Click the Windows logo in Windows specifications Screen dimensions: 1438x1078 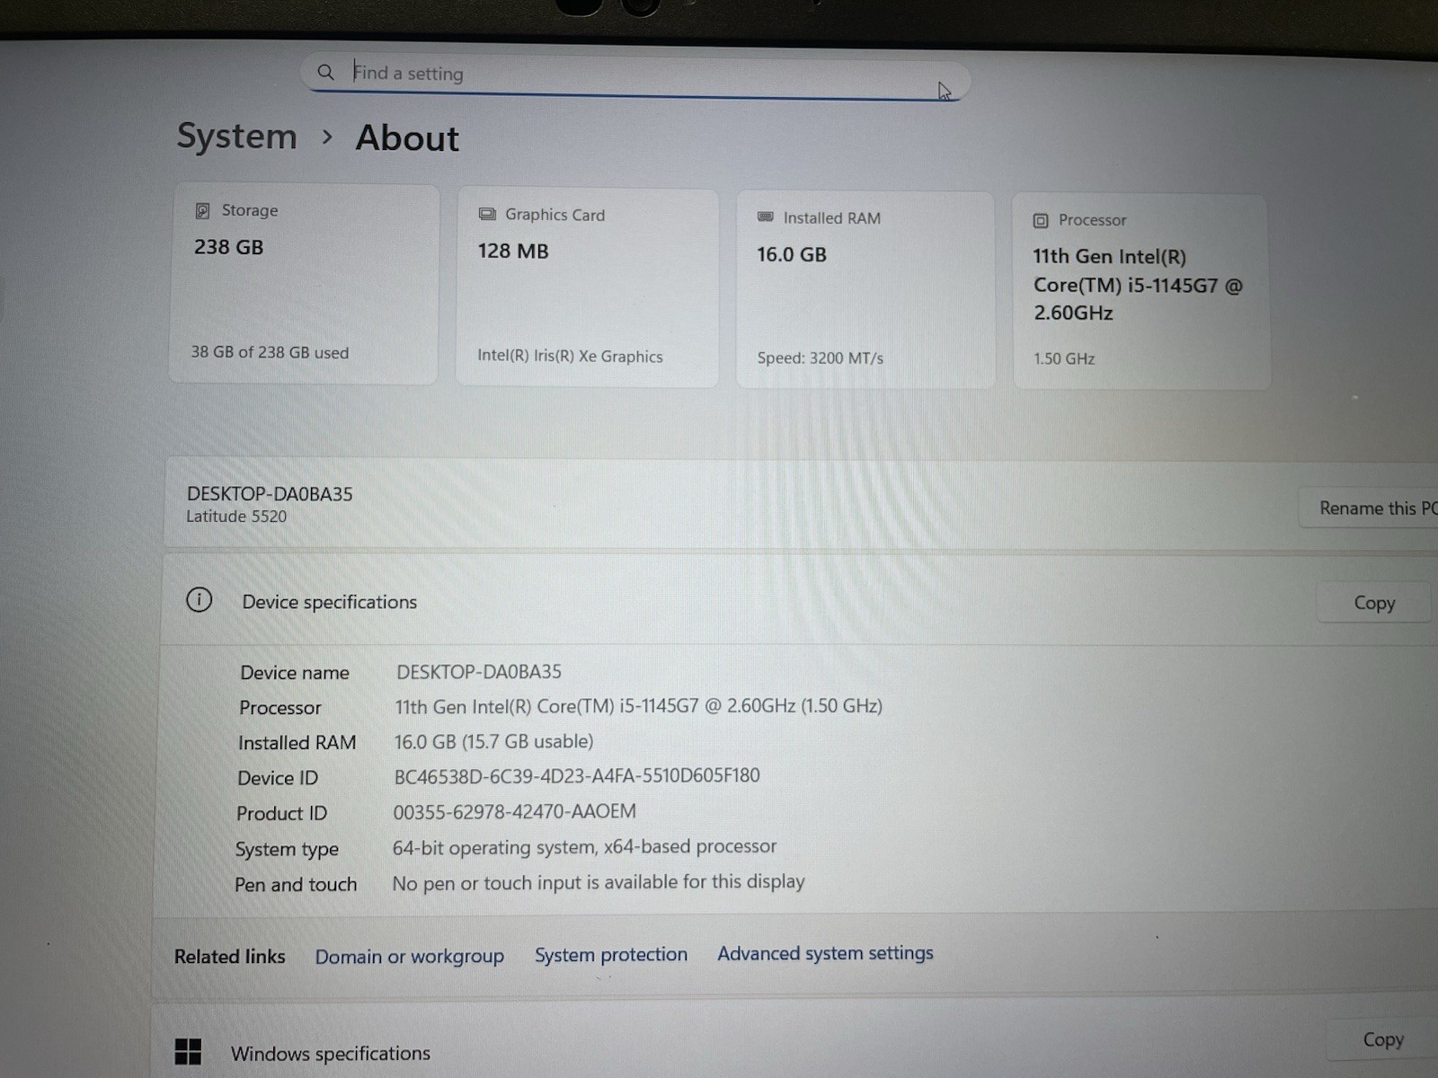click(x=188, y=1051)
